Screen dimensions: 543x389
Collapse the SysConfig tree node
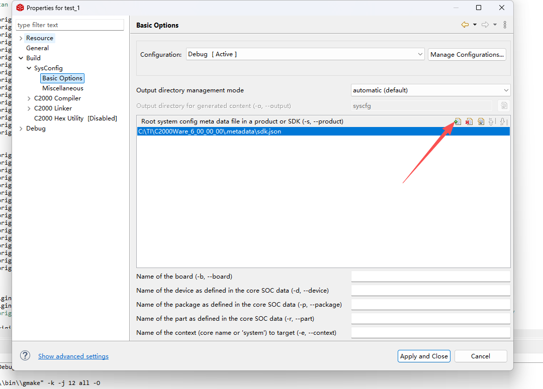click(x=29, y=68)
